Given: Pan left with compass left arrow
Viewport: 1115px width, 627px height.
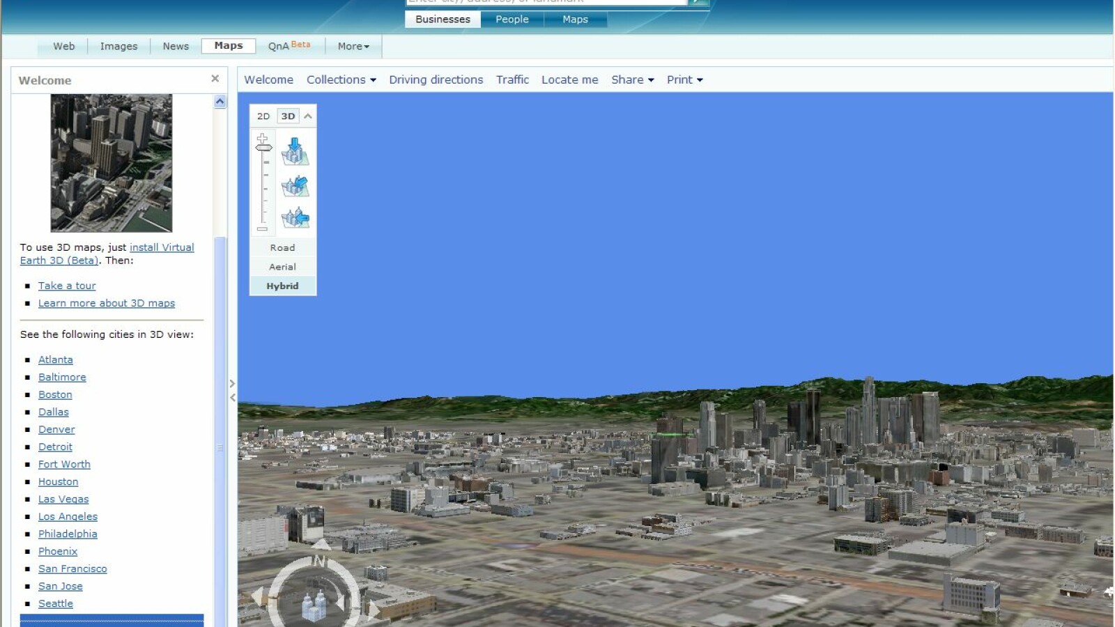Looking at the screenshot, I should pos(256,596).
